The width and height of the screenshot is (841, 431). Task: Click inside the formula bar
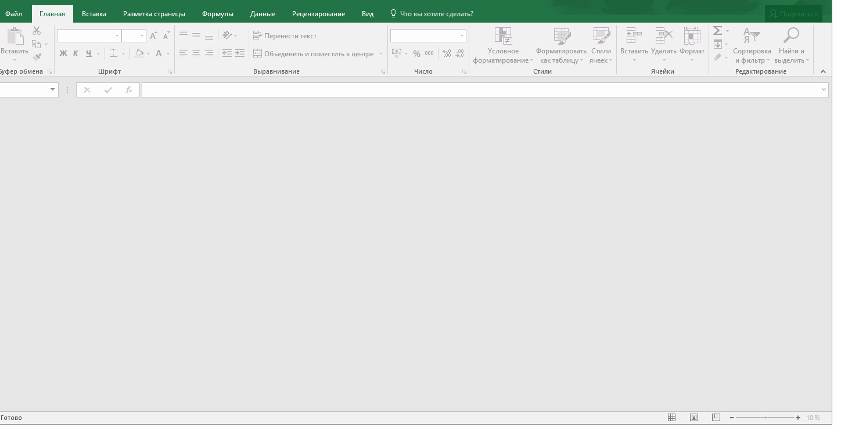click(x=481, y=90)
